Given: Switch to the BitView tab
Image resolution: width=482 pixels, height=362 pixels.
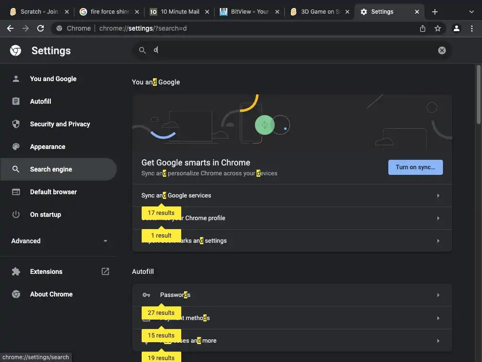Looking at the screenshot, I should tap(249, 12).
